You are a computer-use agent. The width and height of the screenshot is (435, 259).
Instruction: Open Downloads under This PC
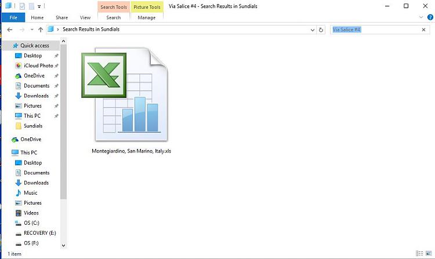coord(36,183)
